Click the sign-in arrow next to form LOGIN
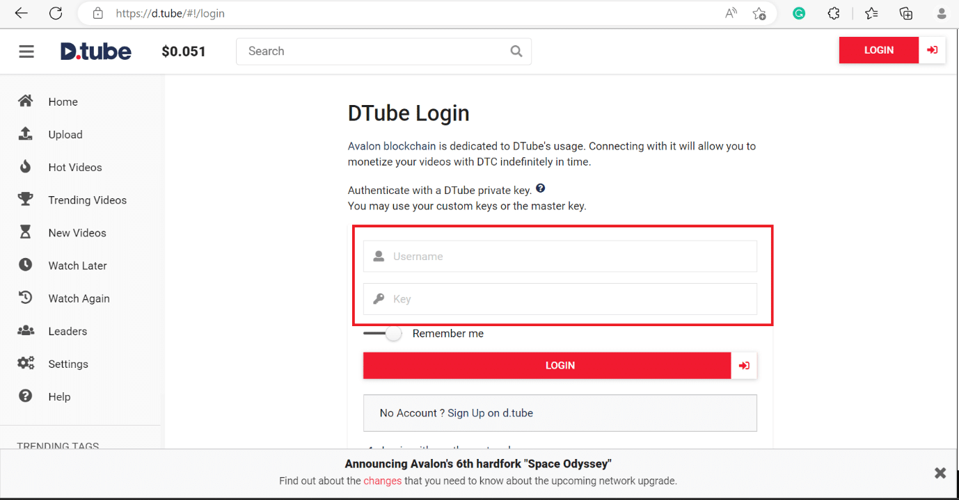This screenshot has width=959, height=500. click(744, 365)
